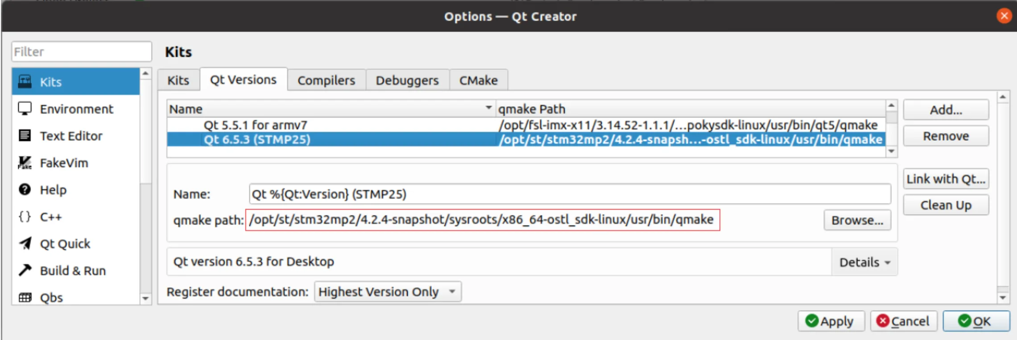
Task: Click the stm32mp2 qmake path cell in list
Action: (690, 139)
